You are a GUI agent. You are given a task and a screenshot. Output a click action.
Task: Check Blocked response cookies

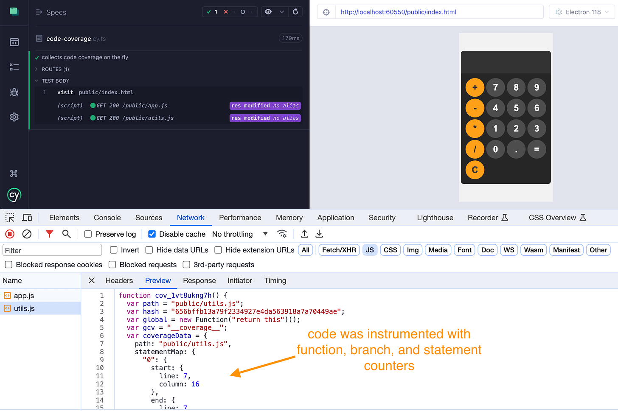coord(8,265)
